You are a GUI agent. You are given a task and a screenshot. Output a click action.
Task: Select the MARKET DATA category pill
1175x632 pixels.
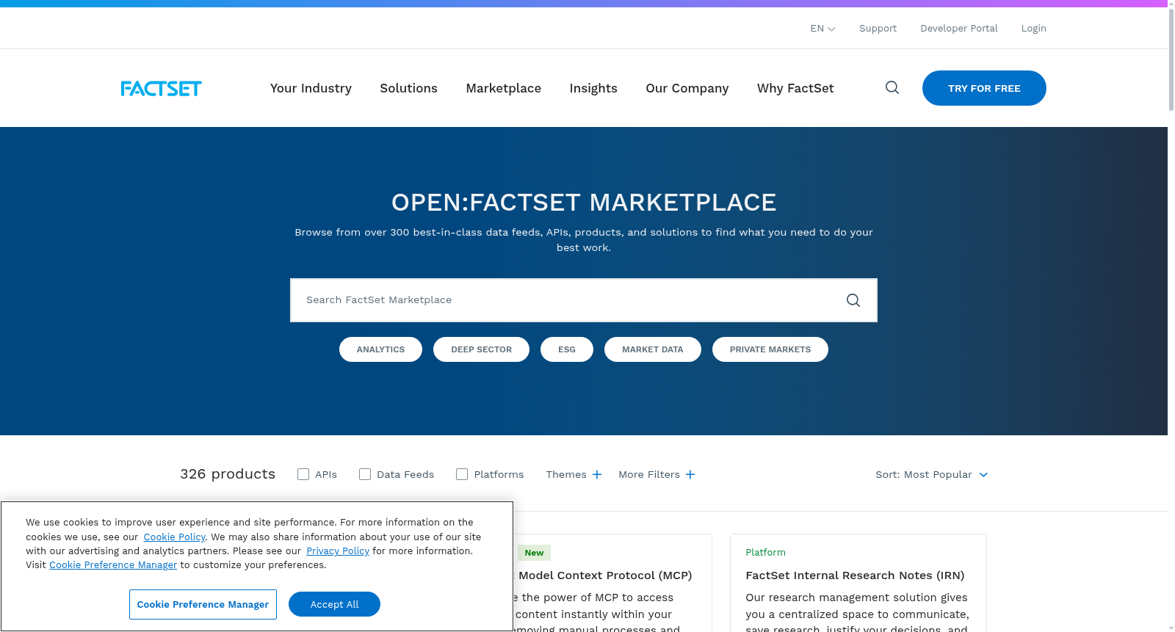[653, 349]
